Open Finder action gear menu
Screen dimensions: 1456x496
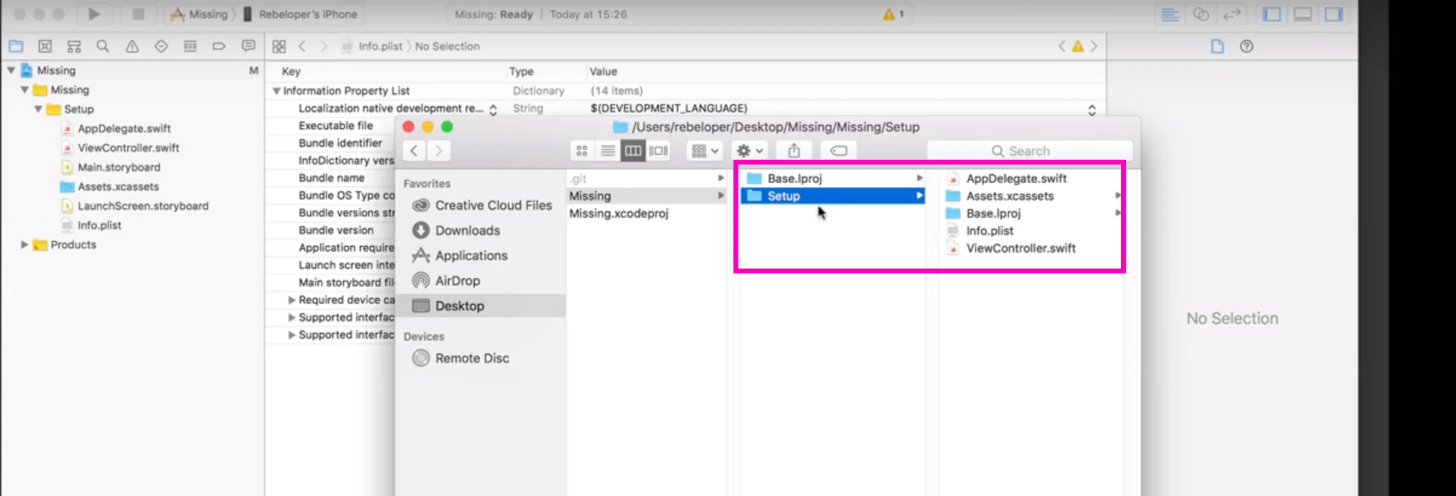[749, 151]
